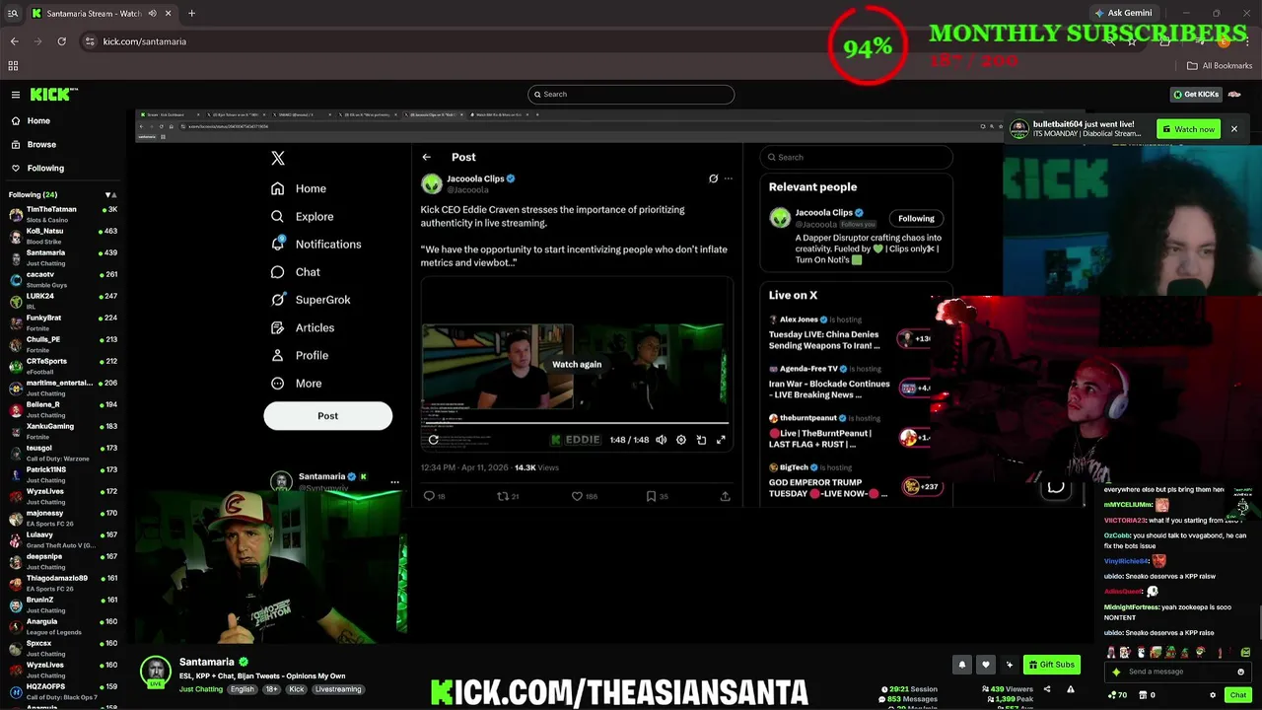Click the green sparkle in message box

coord(1116,672)
